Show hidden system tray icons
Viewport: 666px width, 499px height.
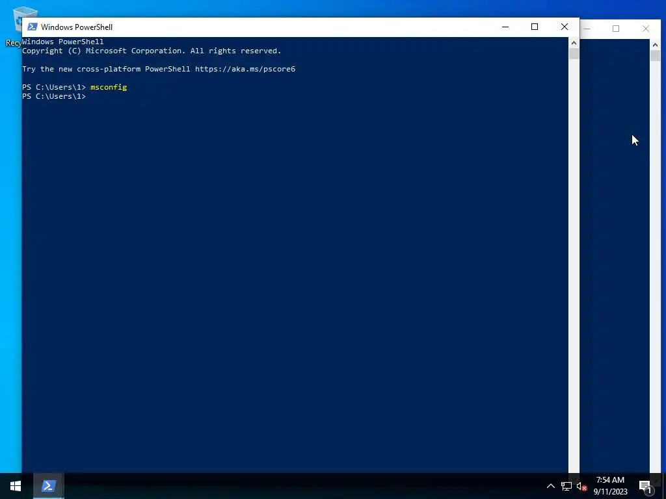pyautogui.click(x=550, y=486)
